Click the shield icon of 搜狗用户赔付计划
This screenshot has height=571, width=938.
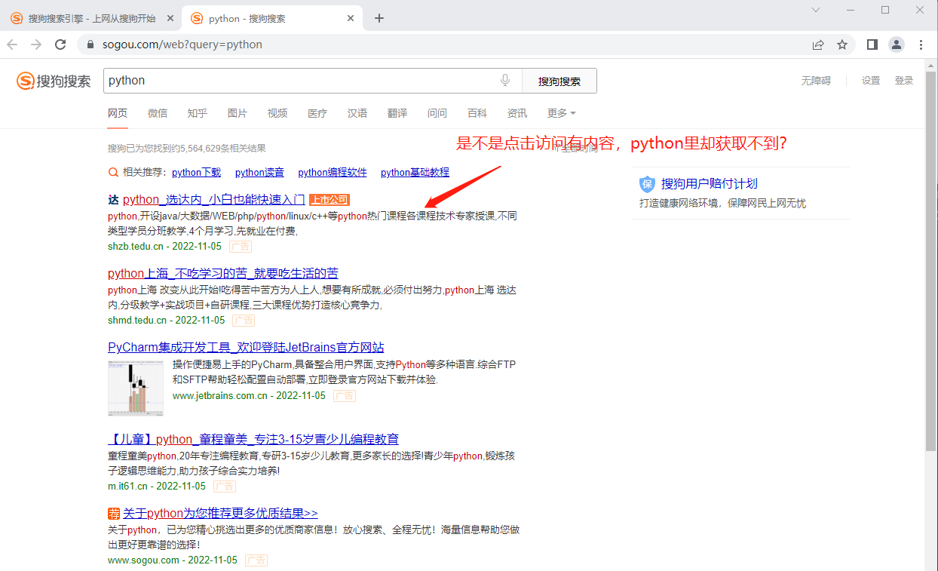[x=647, y=184]
